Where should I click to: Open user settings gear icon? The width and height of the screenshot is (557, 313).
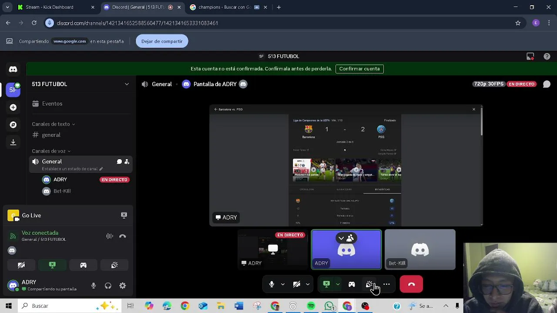(x=123, y=286)
